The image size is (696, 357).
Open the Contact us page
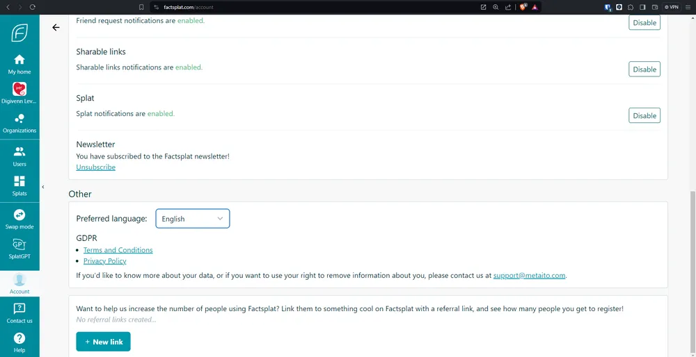point(19,313)
